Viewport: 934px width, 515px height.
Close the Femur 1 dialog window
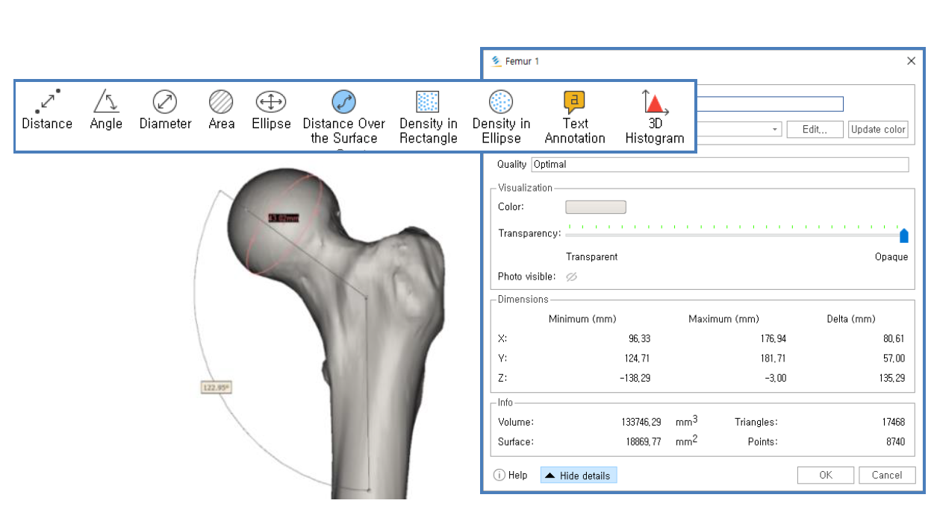[x=911, y=61]
